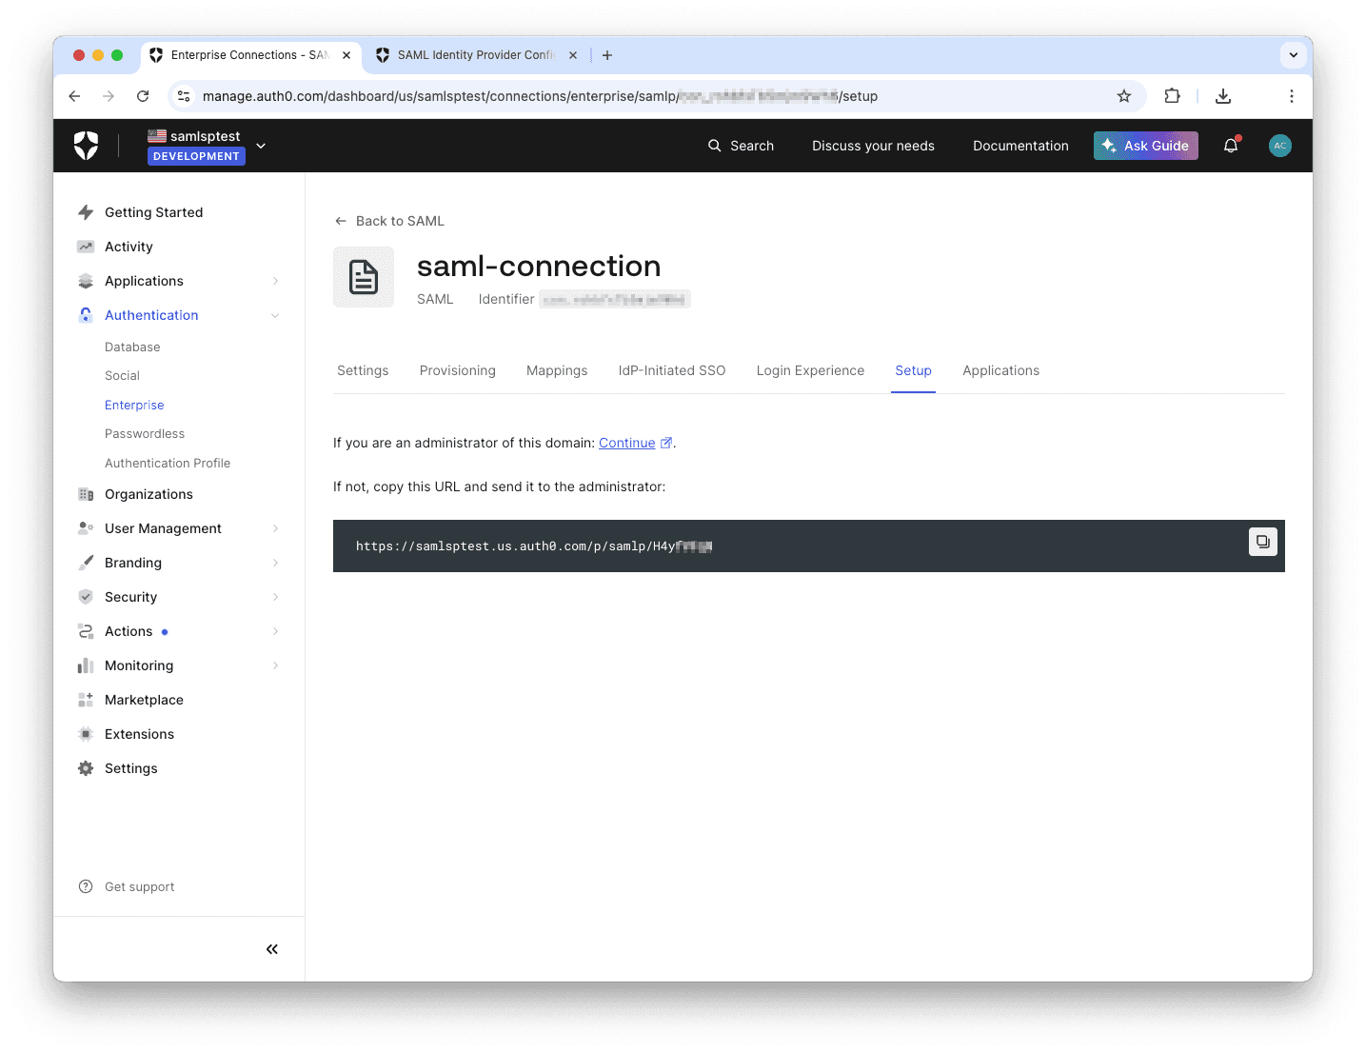Viewport: 1366px width, 1052px height.
Task: Open the samlsptest tenant dropdown
Action: coord(261,146)
